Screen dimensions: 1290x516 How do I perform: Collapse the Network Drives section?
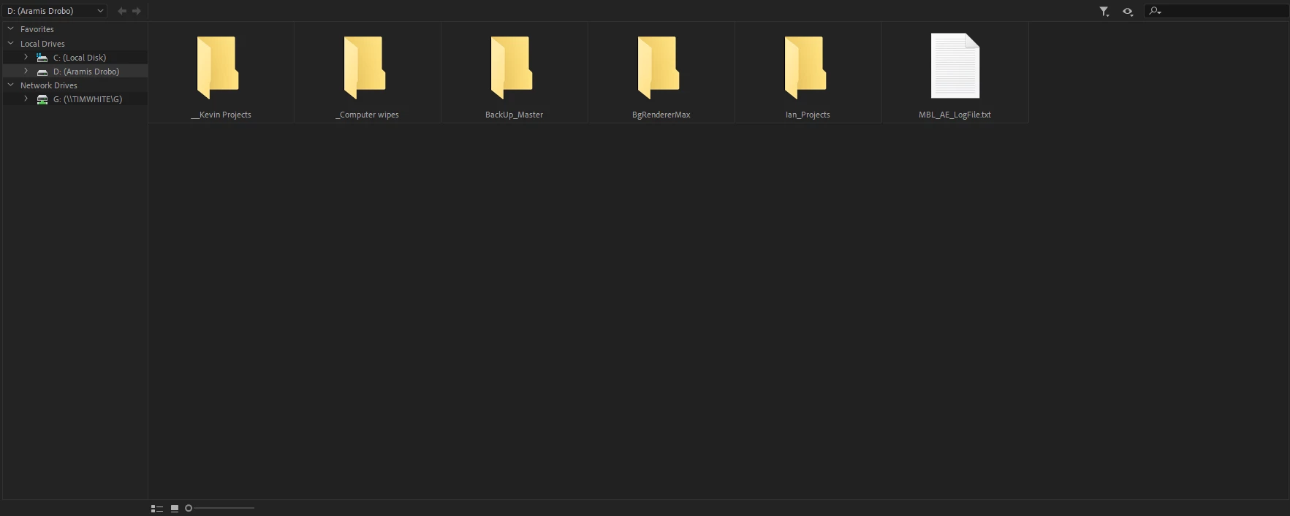11,85
